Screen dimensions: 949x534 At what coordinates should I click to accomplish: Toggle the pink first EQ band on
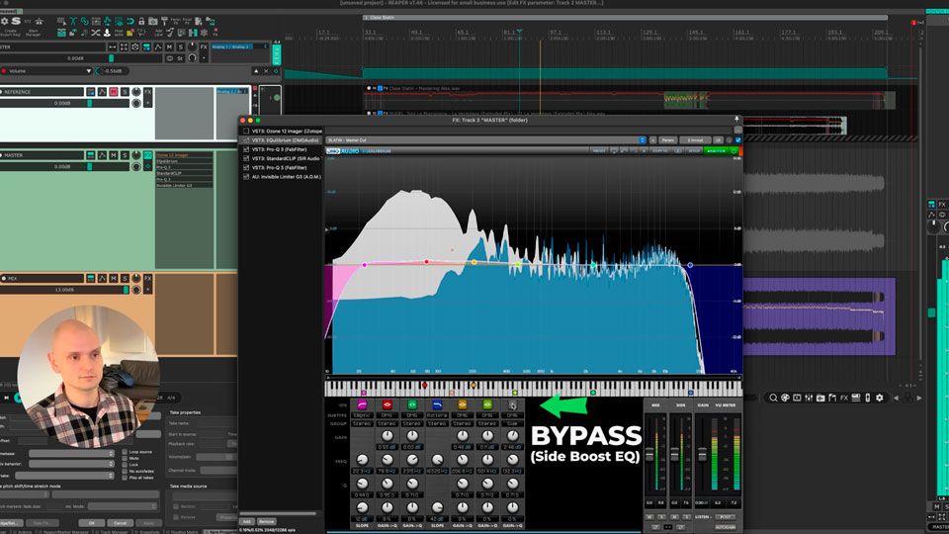pos(362,404)
